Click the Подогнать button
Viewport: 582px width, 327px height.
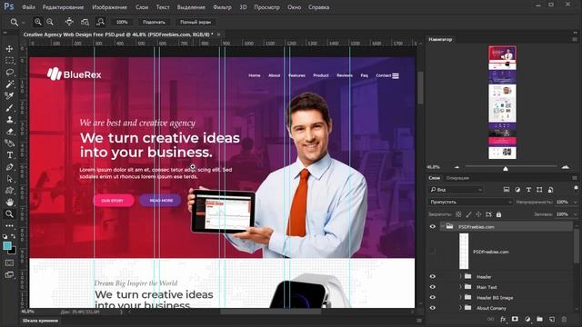pos(154,22)
